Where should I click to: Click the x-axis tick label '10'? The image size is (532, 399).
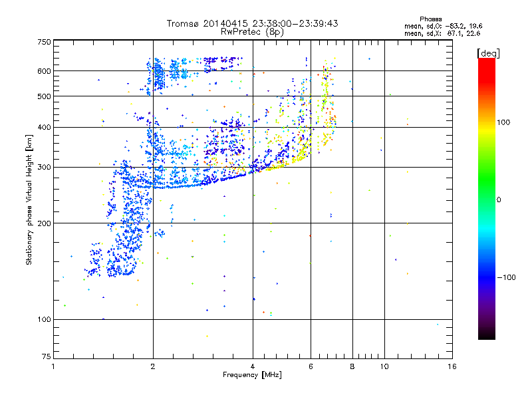(x=384, y=366)
